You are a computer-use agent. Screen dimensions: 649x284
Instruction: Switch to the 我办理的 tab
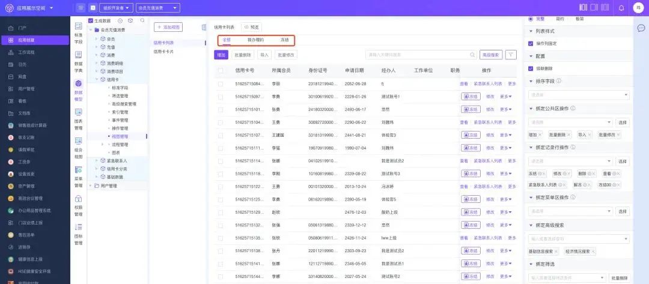[x=255, y=40]
